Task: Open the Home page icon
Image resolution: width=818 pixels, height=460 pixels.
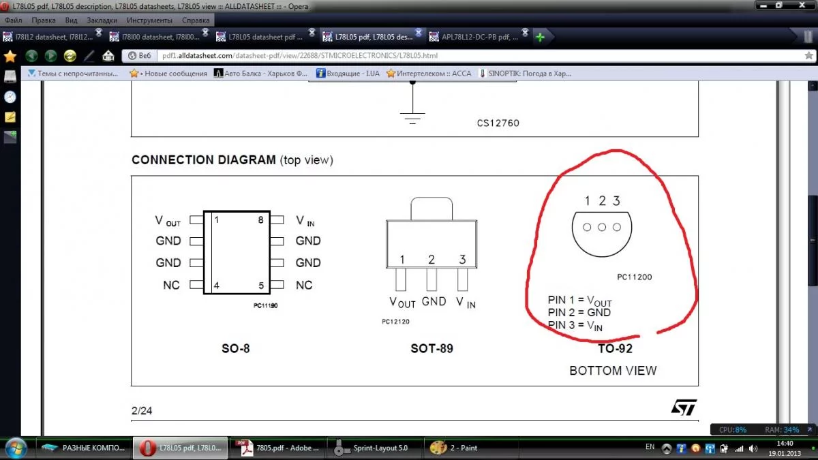Action: click(108, 56)
